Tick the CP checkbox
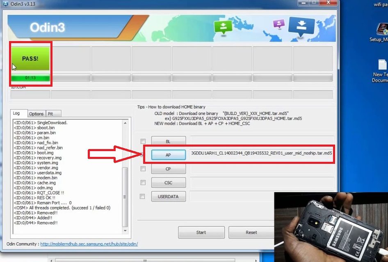 143,168
